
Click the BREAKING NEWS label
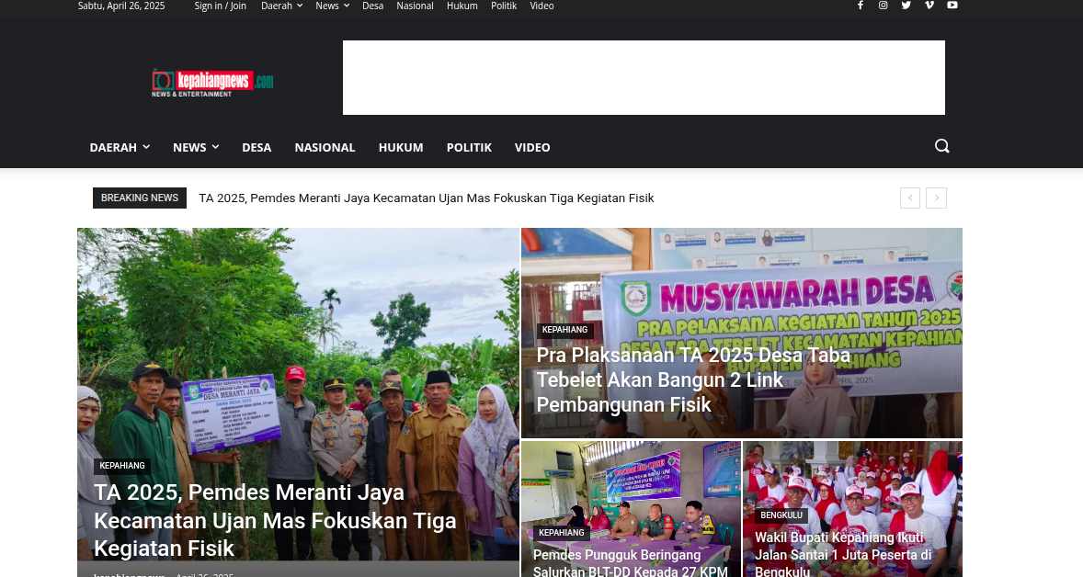[140, 198]
